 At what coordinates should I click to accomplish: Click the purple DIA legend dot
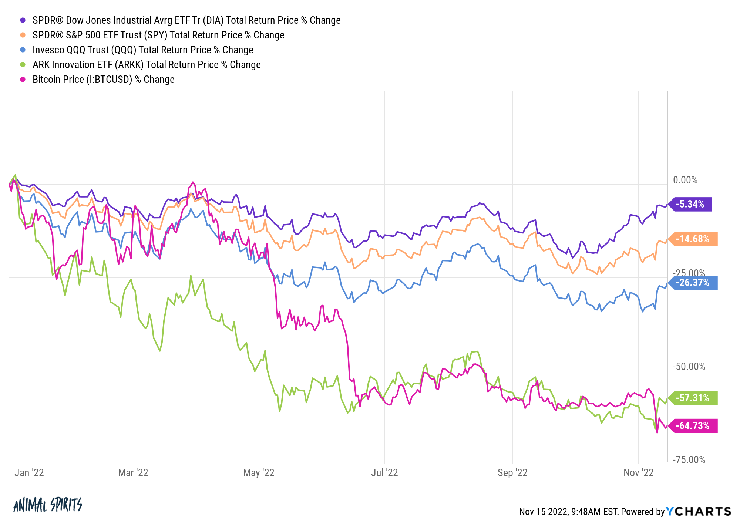[23, 20]
